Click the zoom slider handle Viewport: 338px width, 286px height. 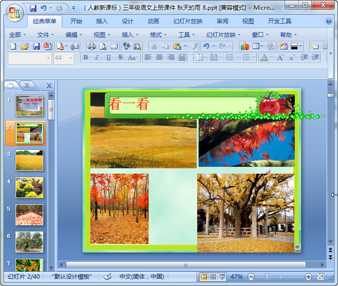[x=267, y=276]
